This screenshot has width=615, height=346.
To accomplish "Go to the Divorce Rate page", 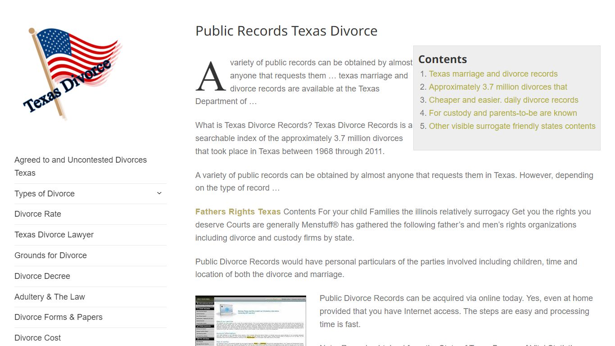I will click(x=38, y=214).
